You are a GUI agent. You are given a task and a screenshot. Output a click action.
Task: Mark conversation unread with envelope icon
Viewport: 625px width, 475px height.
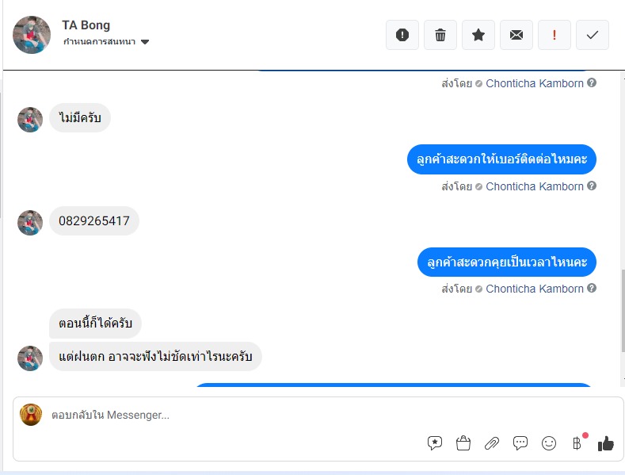coord(516,35)
